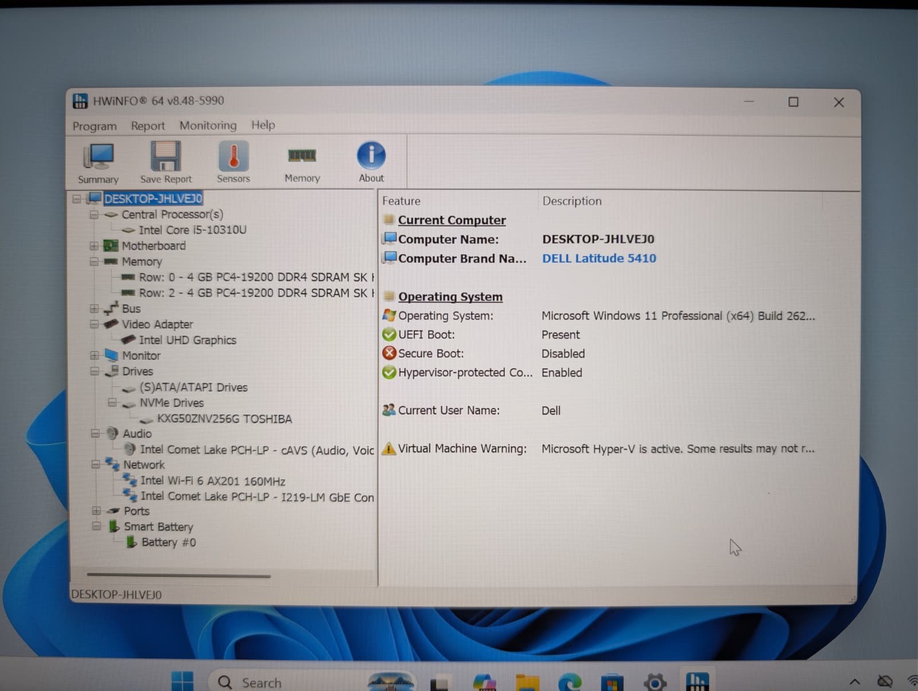Click the UEFI Boot green check icon
The height and width of the screenshot is (691, 918).
click(389, 334)
